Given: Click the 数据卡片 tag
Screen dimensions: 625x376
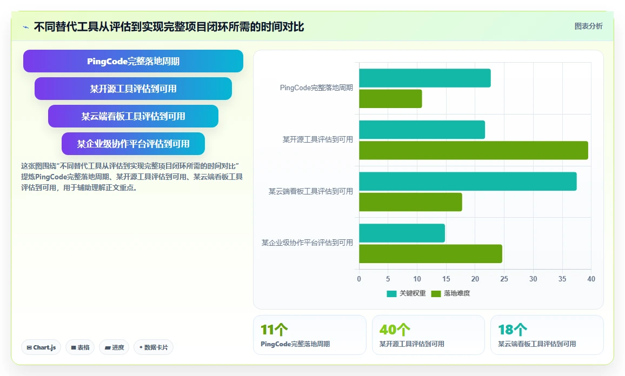Looking at the screenshot, I should click(x=154, y=347).
